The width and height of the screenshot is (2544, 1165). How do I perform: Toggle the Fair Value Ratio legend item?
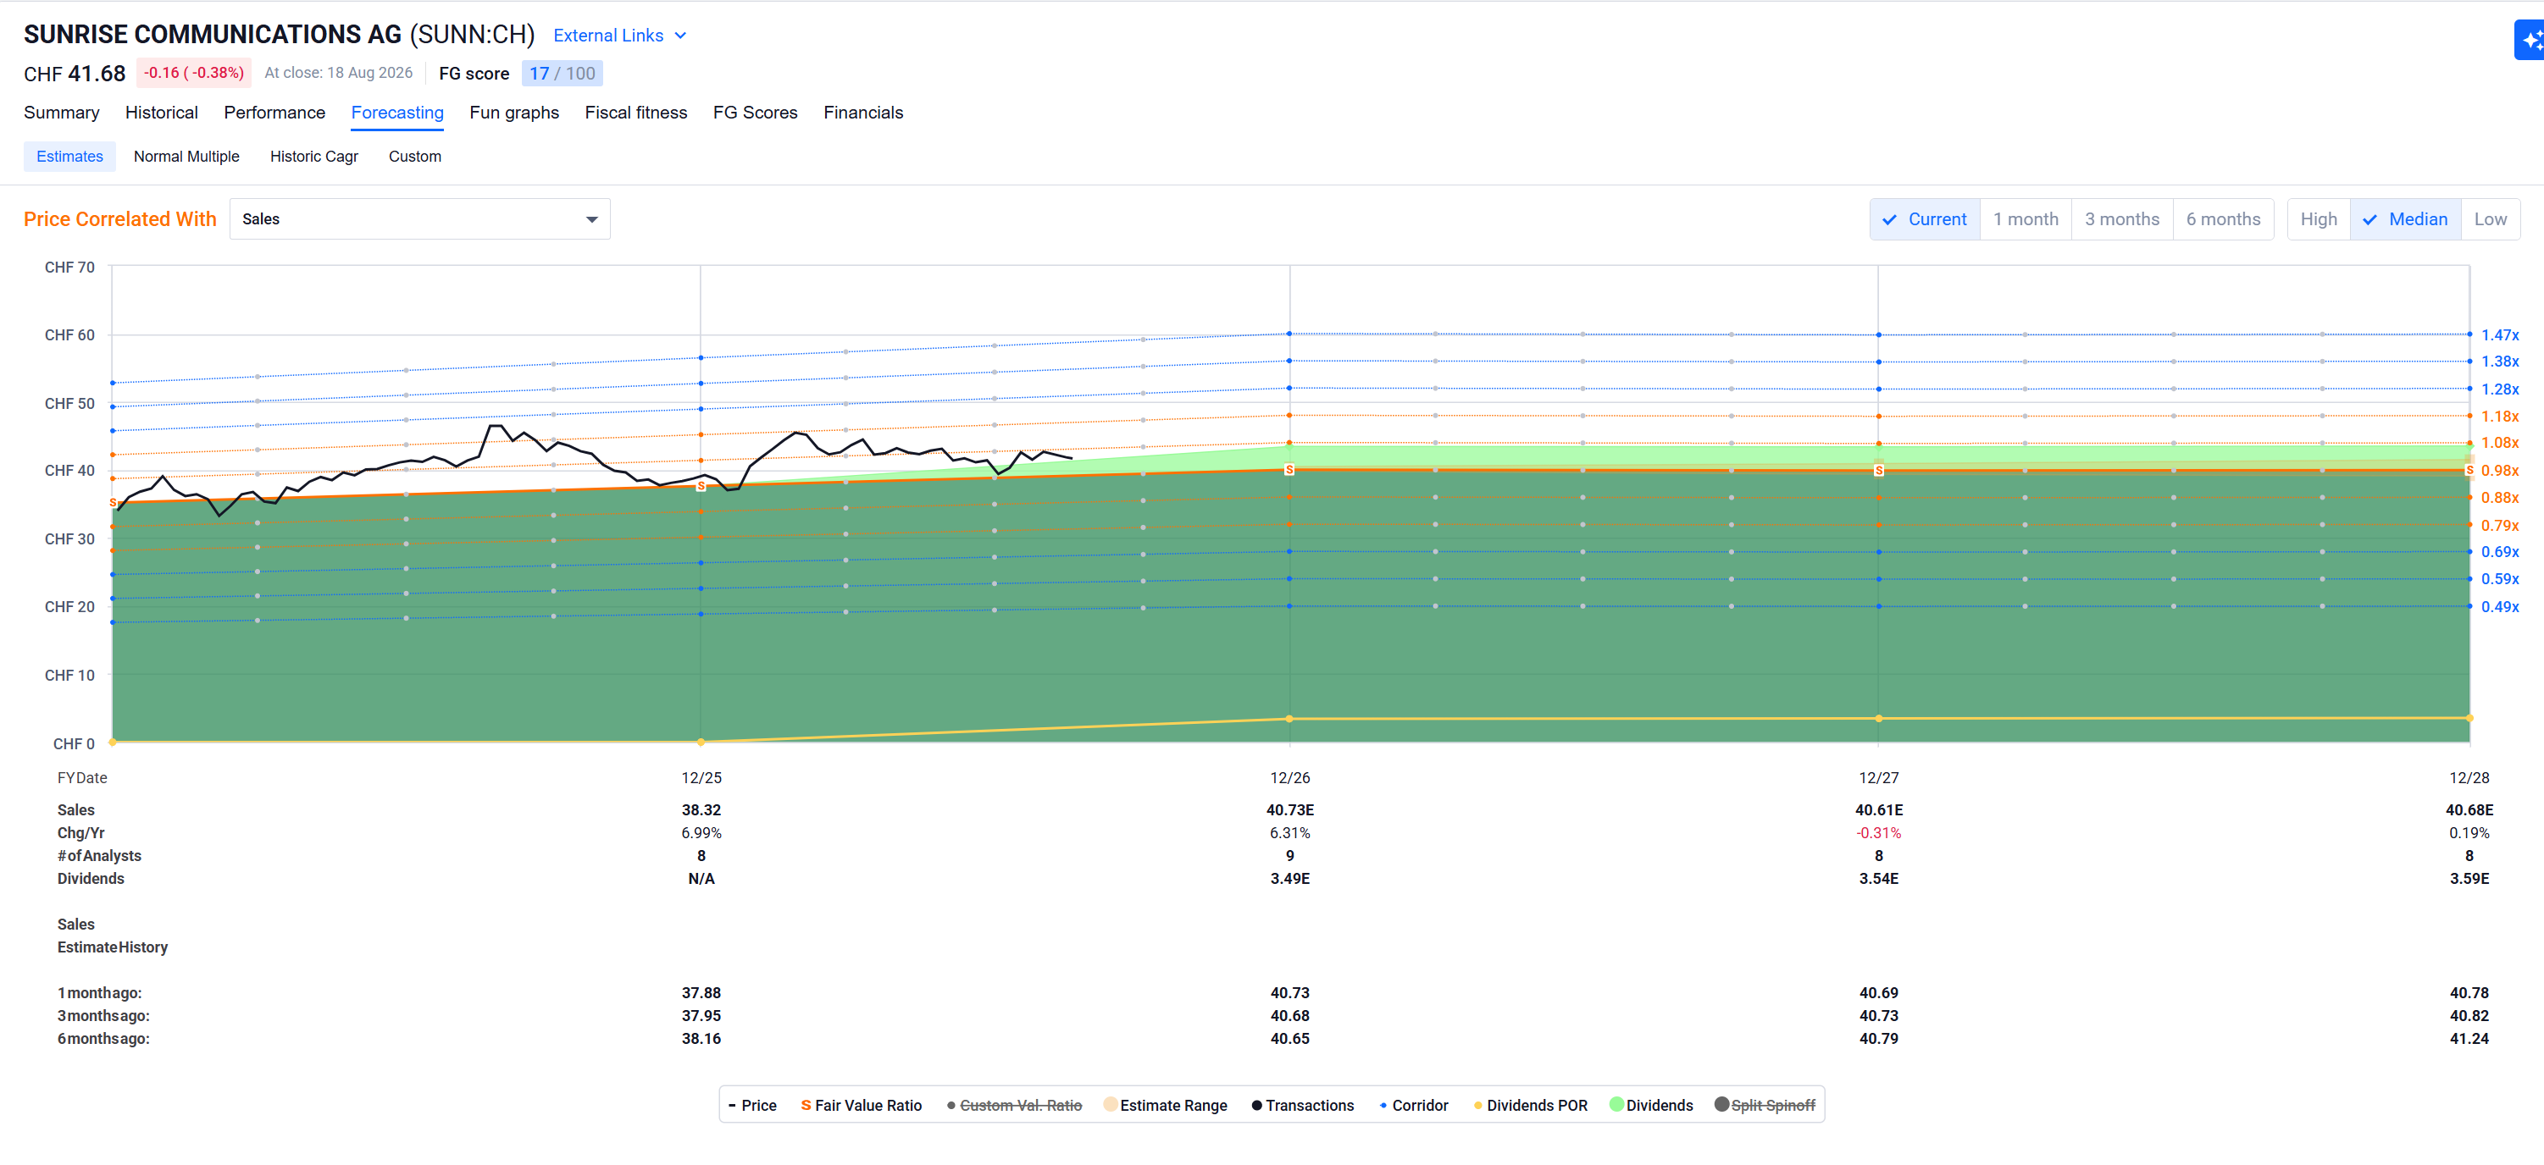tap(862, 1105)
